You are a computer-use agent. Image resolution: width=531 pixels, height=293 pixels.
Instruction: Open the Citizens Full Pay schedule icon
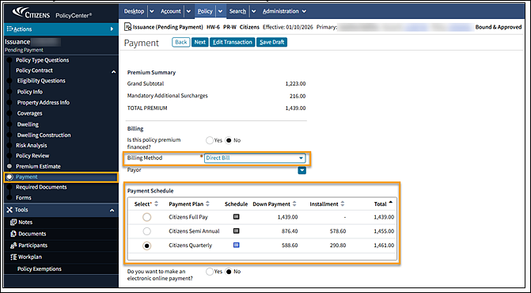[237, 217]
